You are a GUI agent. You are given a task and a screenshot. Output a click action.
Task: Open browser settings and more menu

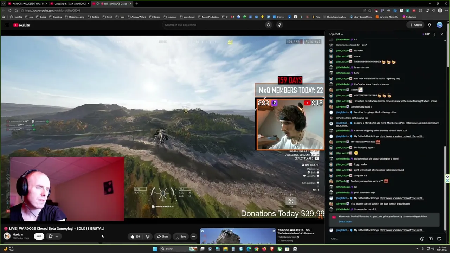[x=446, y=11]
